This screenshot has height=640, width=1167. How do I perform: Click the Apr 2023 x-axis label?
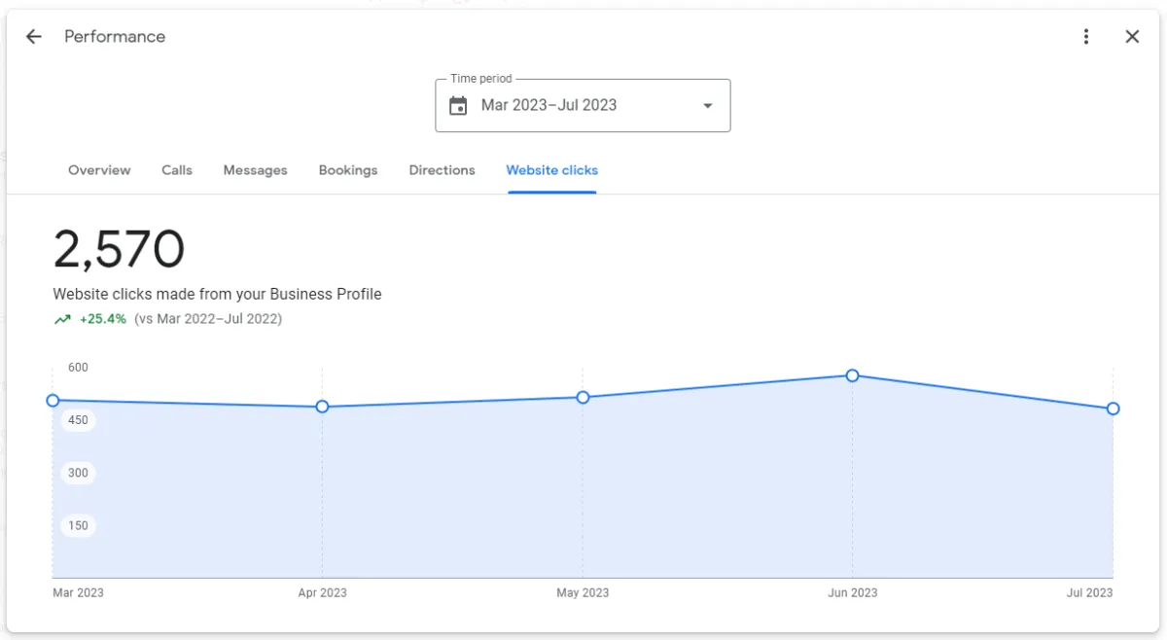pyautogui.click(x=322, y=592)
